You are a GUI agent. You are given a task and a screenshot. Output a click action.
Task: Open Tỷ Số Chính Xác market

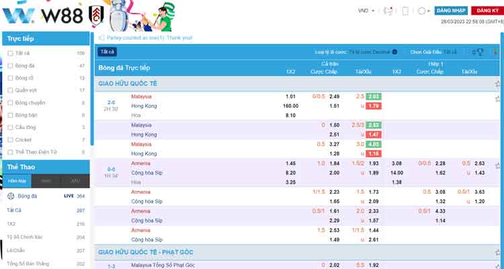(46, 237)
